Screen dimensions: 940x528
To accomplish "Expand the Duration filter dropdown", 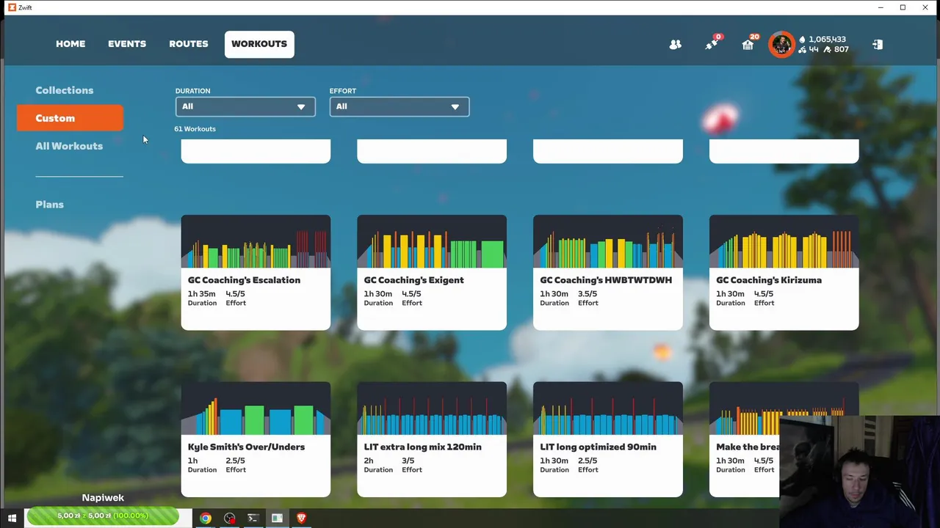I will 245,106.
